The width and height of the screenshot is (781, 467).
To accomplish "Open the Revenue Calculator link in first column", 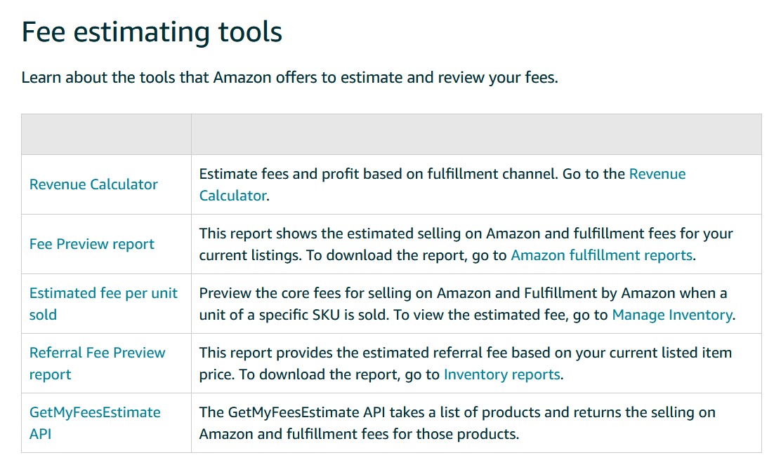I will 93,184.
